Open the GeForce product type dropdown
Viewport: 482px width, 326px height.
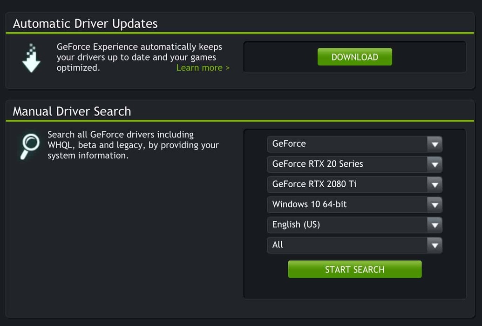coord(355,144)
